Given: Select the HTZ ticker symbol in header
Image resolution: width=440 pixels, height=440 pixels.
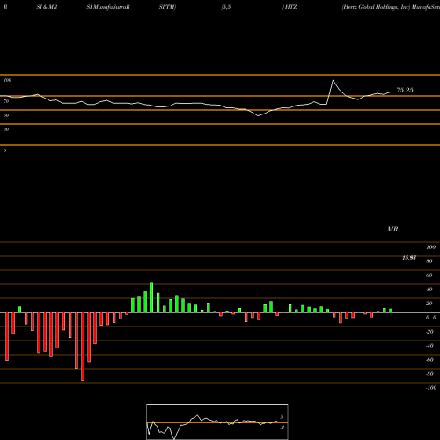Looking at the screenshot, I should click(290, 7).
